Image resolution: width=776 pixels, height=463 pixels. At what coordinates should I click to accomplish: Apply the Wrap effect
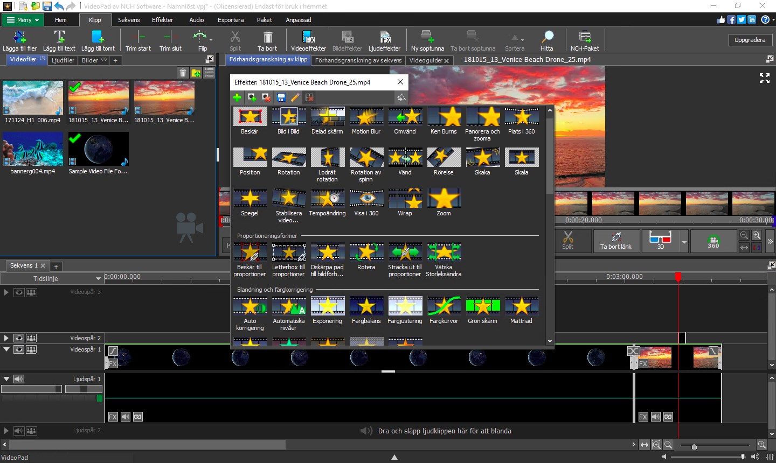pos(405,202)
